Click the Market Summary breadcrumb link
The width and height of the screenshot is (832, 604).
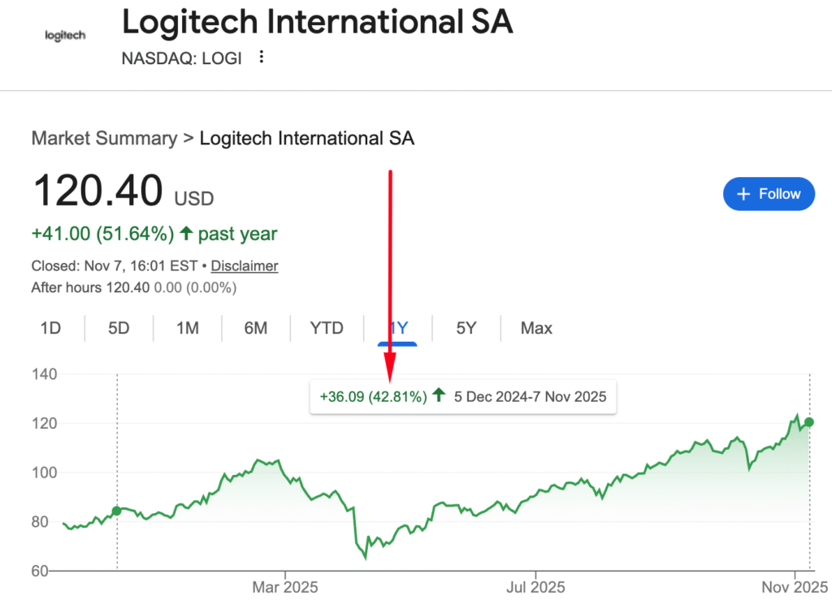pos(103,138)
